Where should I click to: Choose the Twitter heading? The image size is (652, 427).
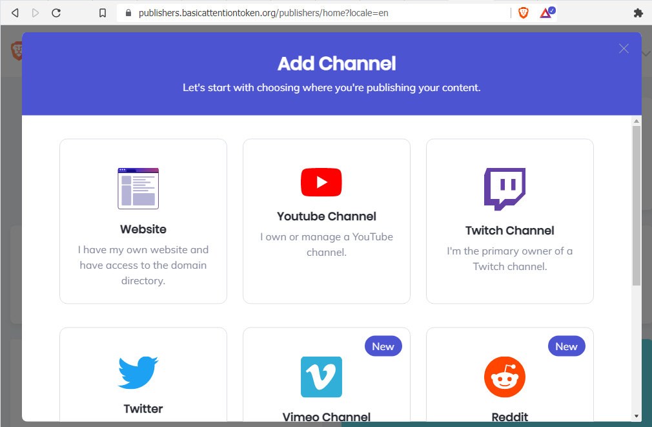[x=143, y=409]
